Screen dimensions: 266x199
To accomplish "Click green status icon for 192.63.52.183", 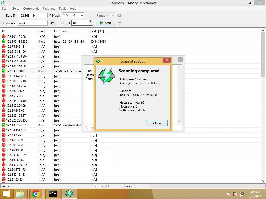I will 3,71.
